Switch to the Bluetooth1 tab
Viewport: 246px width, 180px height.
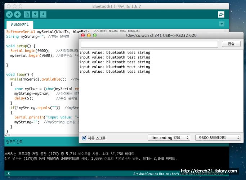point(20,24)
